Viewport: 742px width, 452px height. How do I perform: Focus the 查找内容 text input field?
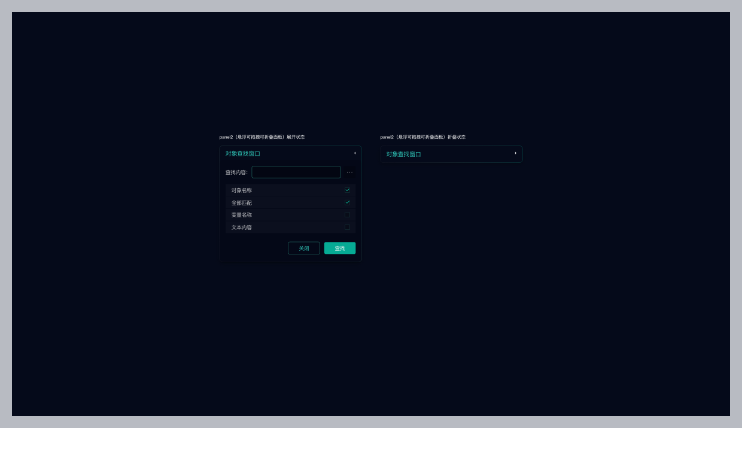(x=296, y=172)
